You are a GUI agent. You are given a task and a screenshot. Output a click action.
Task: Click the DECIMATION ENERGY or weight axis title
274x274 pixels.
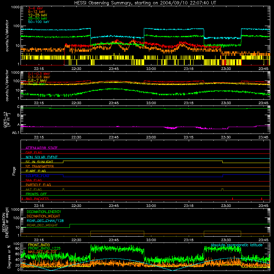pyautogui.click(x=5, y=222)
